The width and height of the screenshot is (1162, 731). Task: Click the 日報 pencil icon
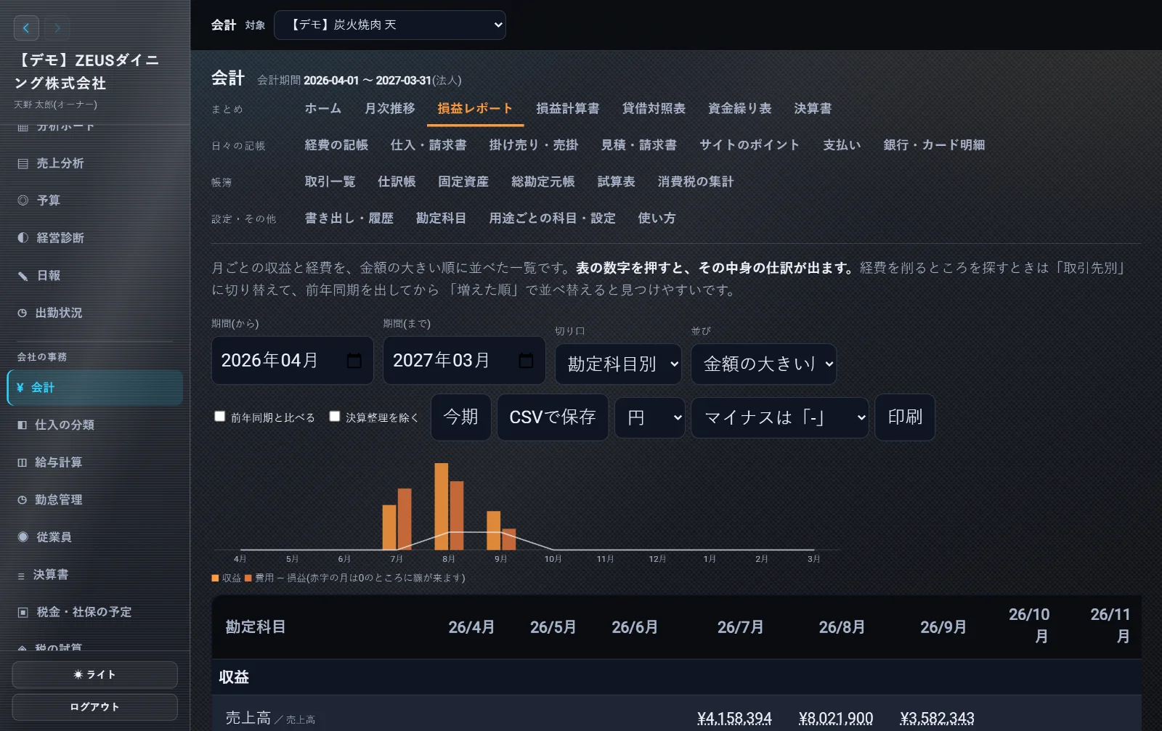(23, 276)
